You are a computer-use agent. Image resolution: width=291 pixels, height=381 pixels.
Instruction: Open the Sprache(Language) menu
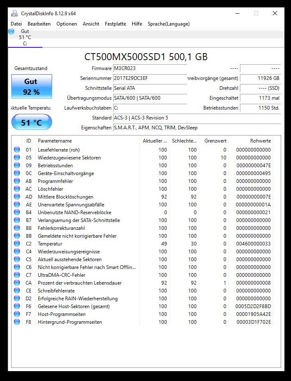pos(169,24)
